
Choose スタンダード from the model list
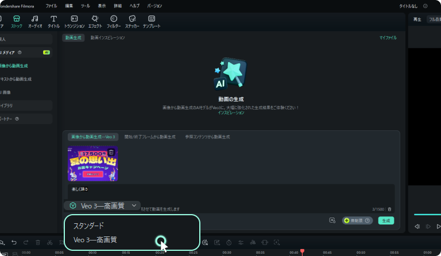88,226
